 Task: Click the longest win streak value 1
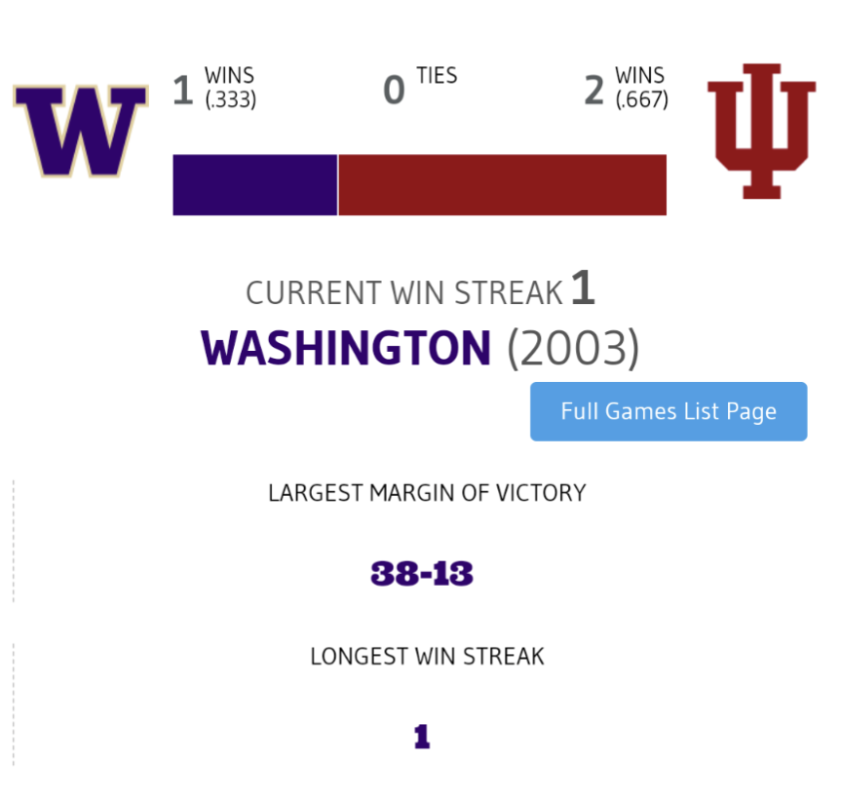[x=421, y=737]
